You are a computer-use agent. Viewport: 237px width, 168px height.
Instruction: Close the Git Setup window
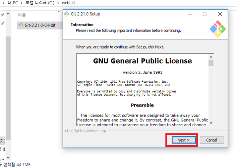coord(220,14)
